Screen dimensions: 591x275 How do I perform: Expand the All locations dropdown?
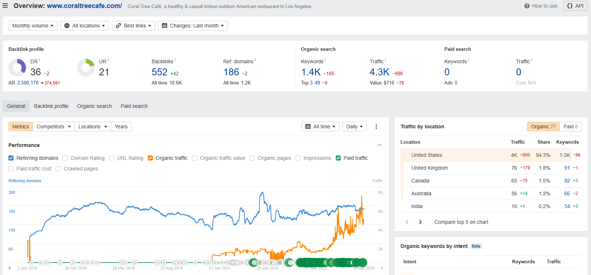point(84,26)
